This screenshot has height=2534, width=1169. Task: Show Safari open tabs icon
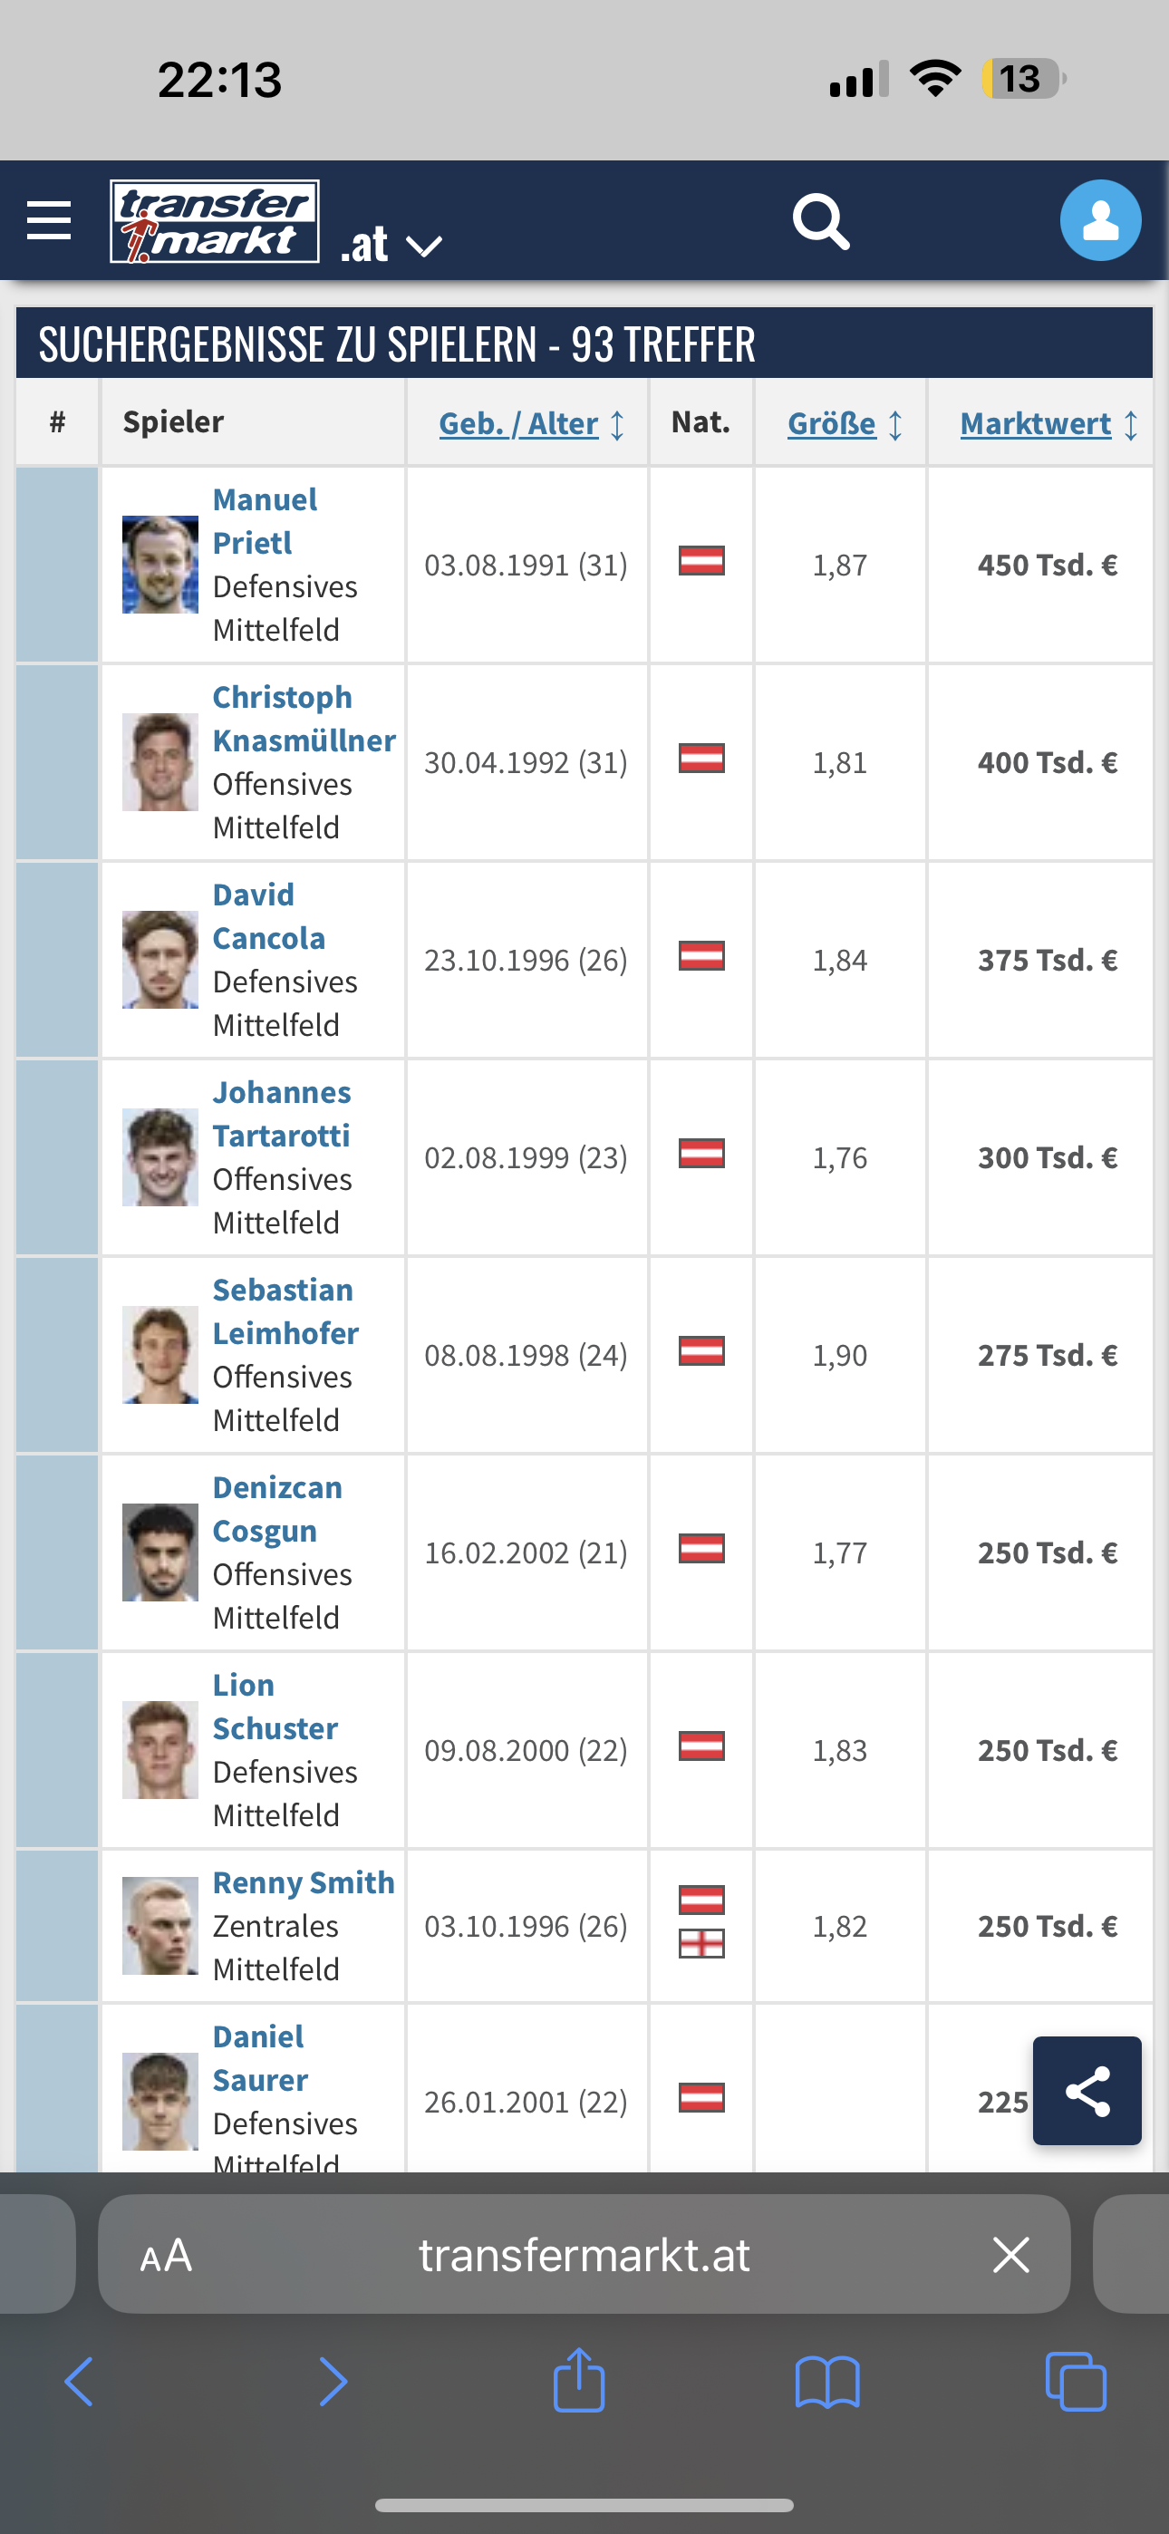coord(1076,2382)
